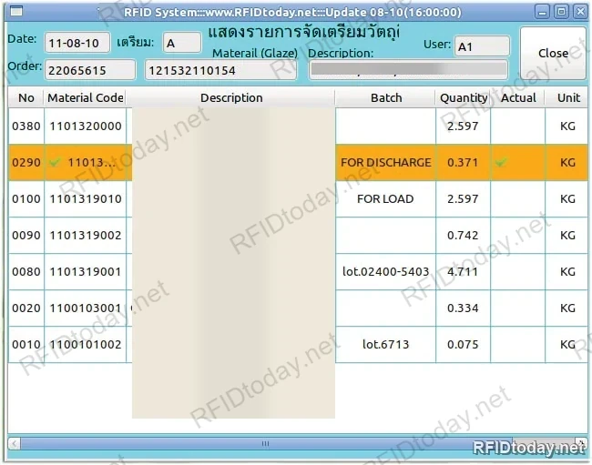Viewport: 592px width, 465px height.
Task: Click the Unit column header
Action: (567, 97)
